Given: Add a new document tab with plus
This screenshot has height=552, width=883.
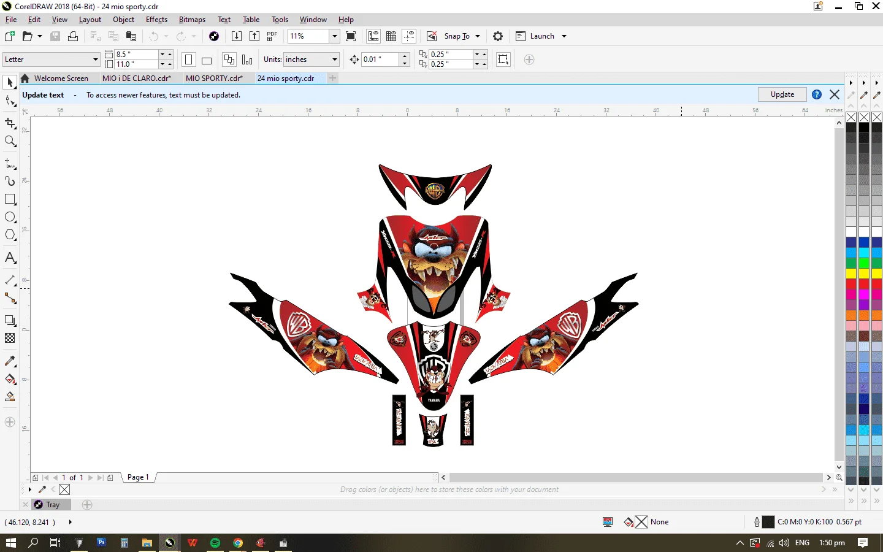Looking at the screenshot, I should 332,78.
